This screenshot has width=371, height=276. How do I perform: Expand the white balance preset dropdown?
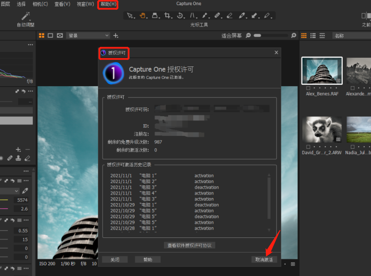click(x=10, y=191)
